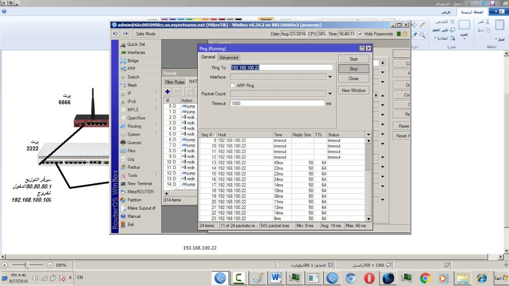The height and width of the screenshot is (286, 509).
Task: Select the General tab in Ping
Action: (208, 57)
